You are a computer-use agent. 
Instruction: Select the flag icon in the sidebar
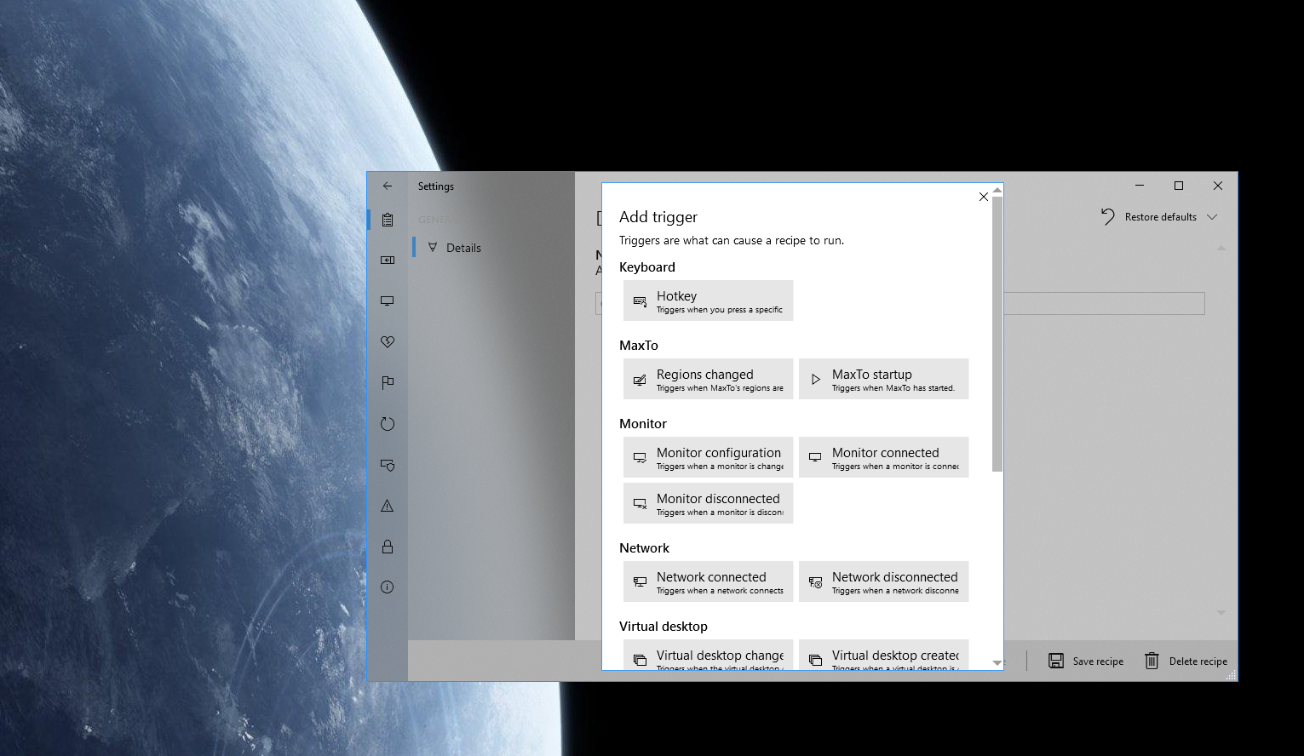(388, 382)
